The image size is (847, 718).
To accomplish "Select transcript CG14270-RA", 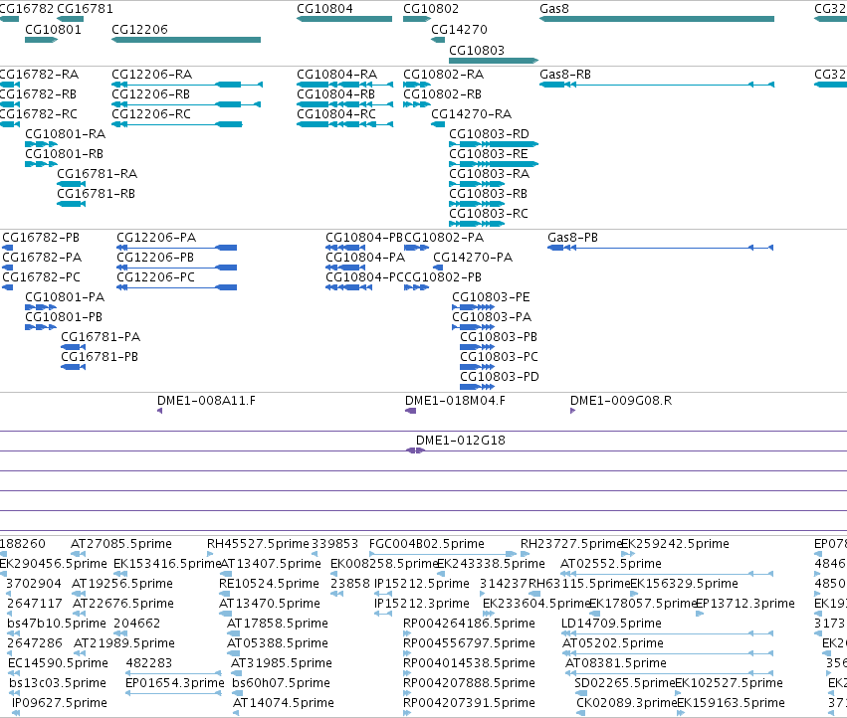I will [471, 114].
